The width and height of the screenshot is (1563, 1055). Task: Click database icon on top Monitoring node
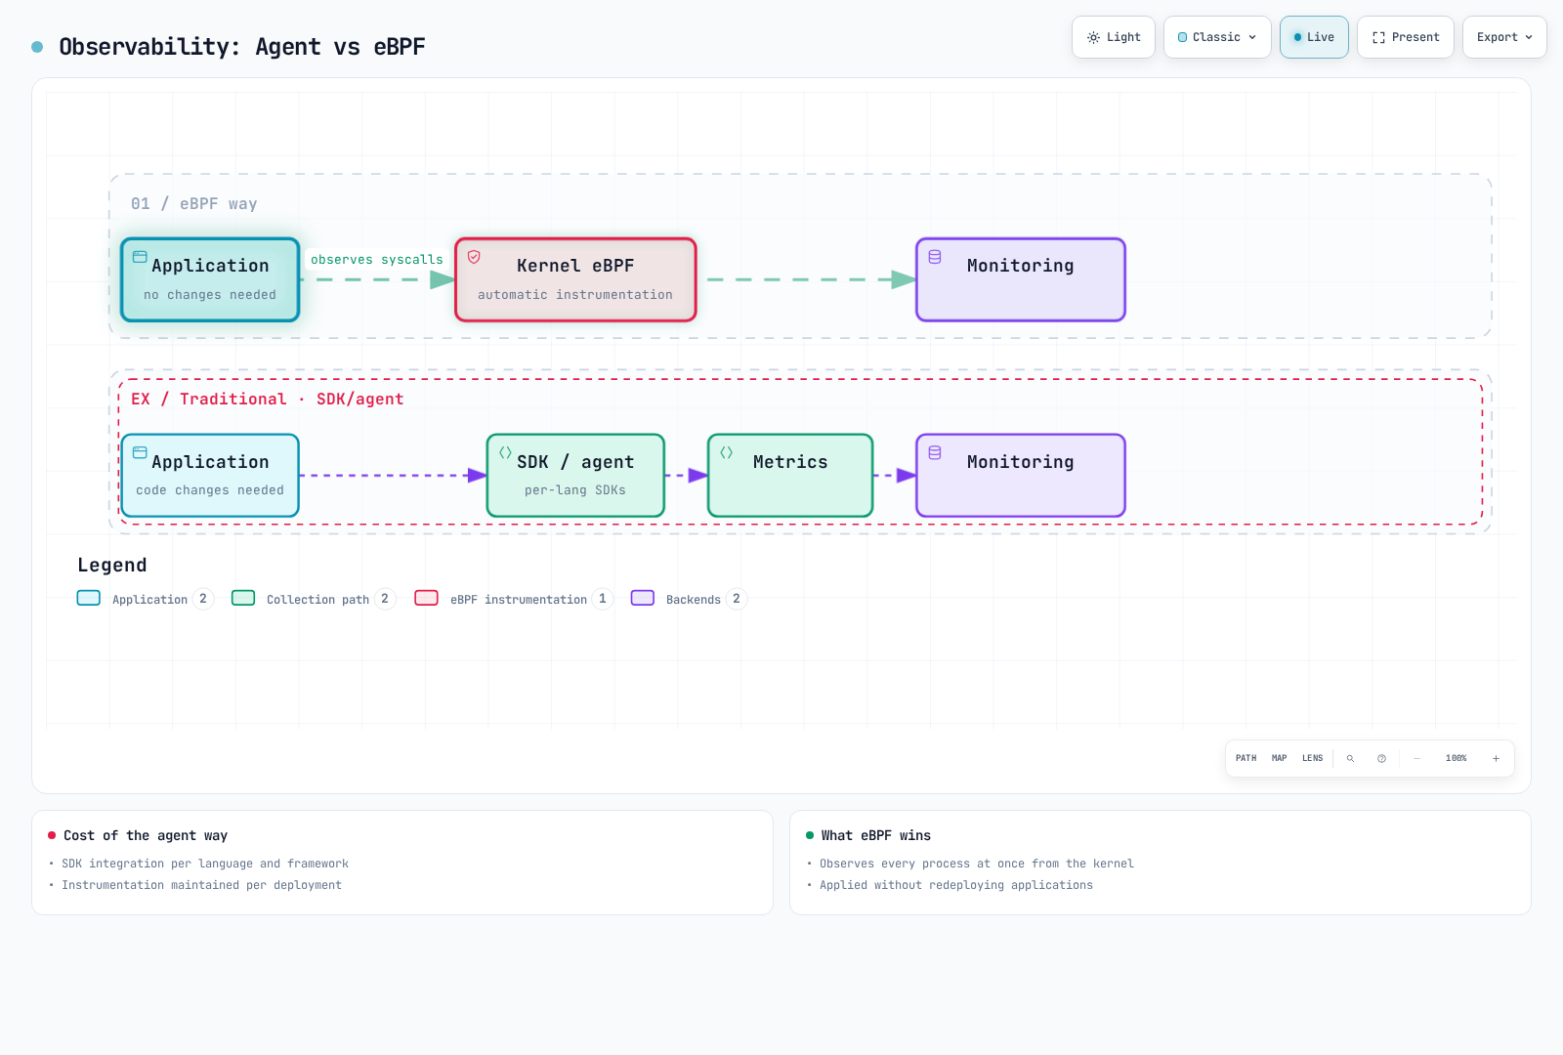(x=935, y=257)
